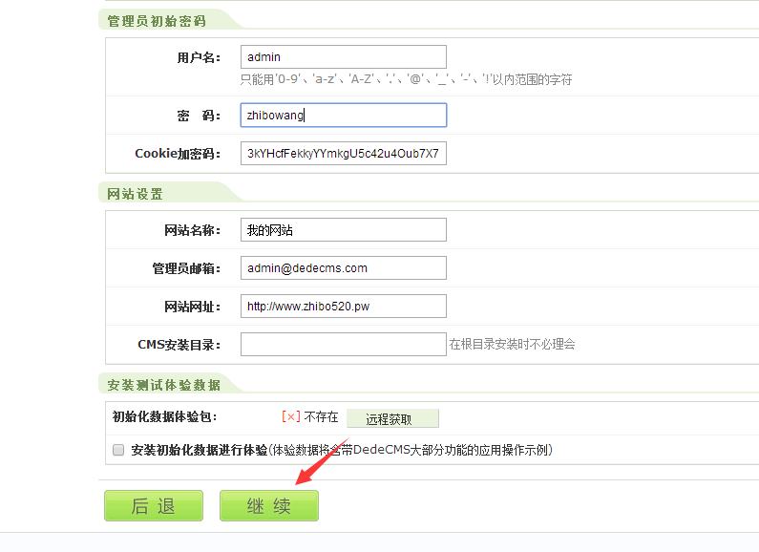Click the 初始化数据体验包 label
759x552 pixels.
click(164, 417)
